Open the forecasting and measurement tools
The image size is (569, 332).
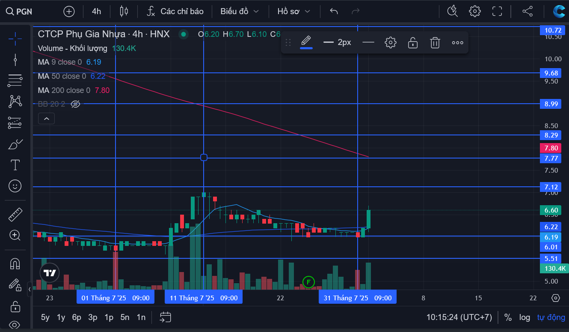[x=15, y=123]
